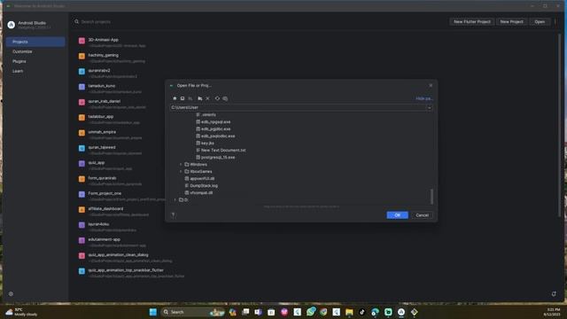
Task: Open TikTok from the taskbar
Action: pyautogui.click(x=362, y=312)
